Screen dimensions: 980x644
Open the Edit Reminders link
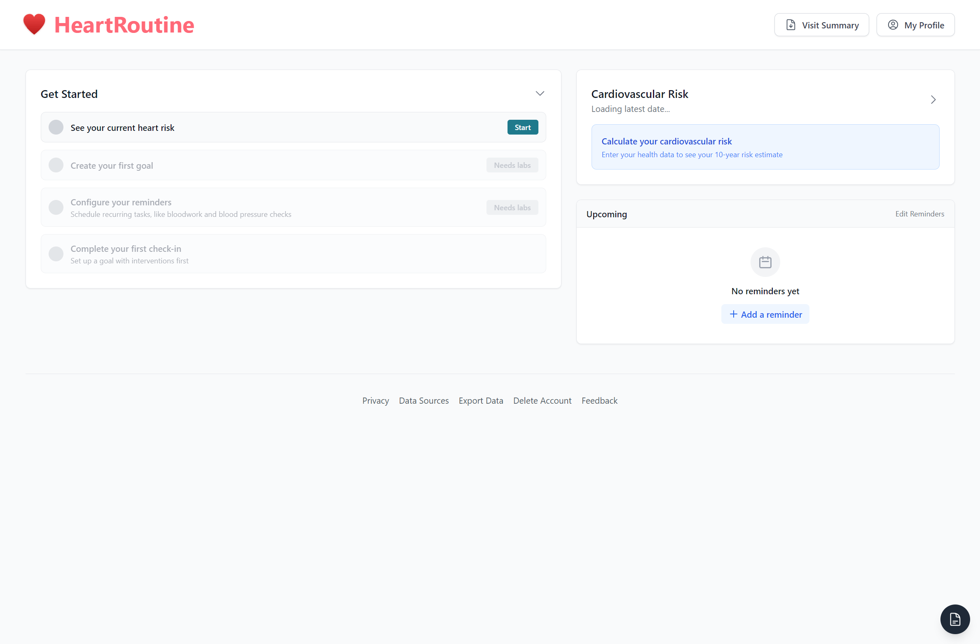[x=919, y=214]
